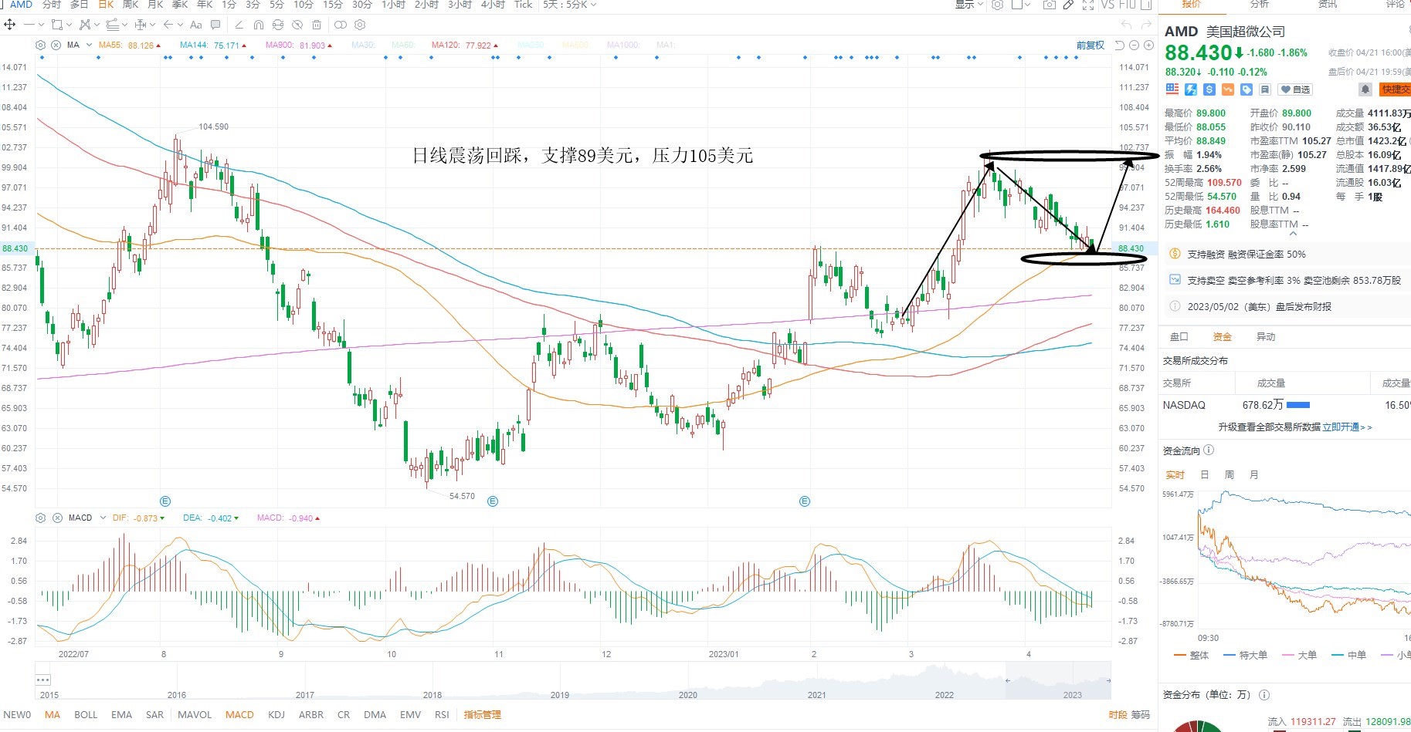Select the 30分 timeframe tab
Viewport: 1411px width, 732px height.
tap(362, 5)
